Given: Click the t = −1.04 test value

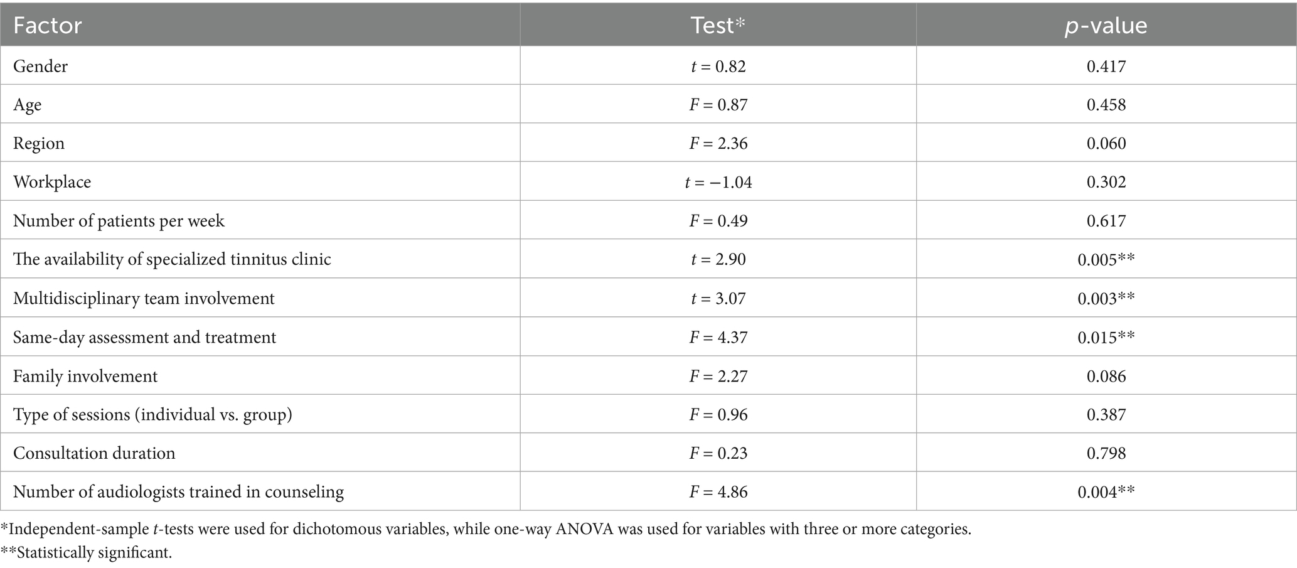Looking at the screenshot, I should [718, 182].
